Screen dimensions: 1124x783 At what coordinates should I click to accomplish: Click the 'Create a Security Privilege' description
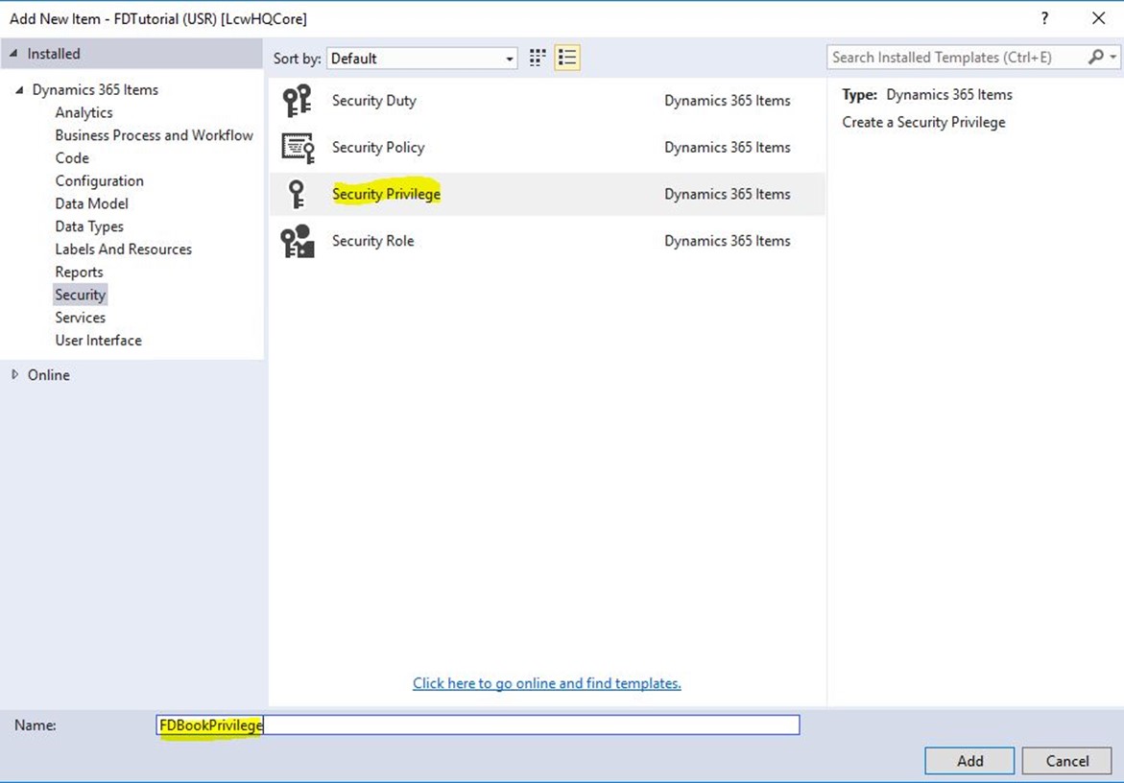coord(924,123)
